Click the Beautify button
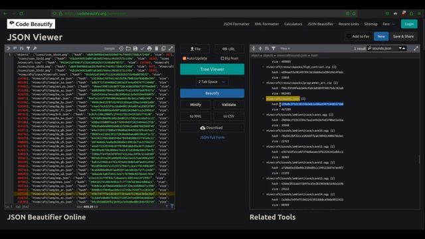This screenshot has width=425, height=239. [212, 93]
